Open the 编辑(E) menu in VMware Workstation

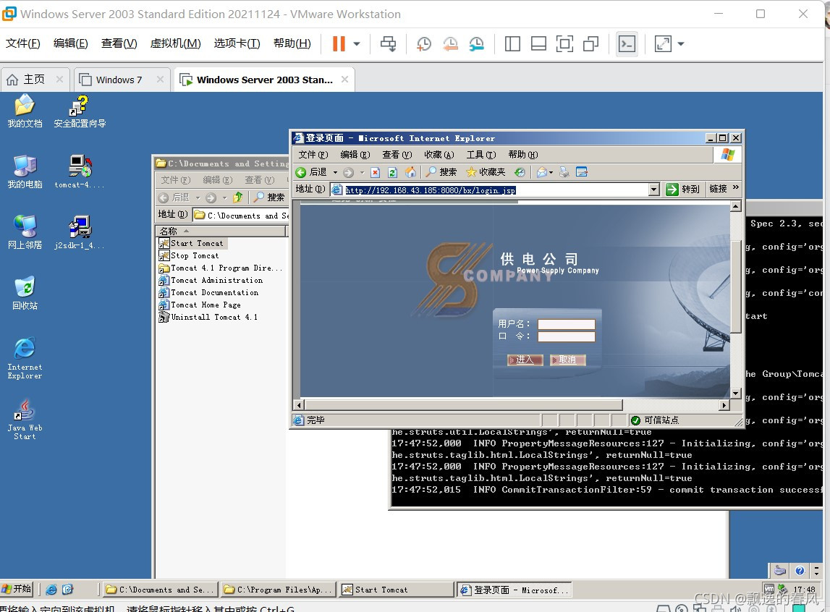pyautogui.click(x=70, y=43)
